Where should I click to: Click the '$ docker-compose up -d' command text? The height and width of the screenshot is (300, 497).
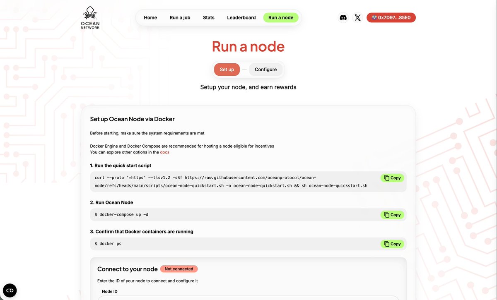(x=121, y=215)
